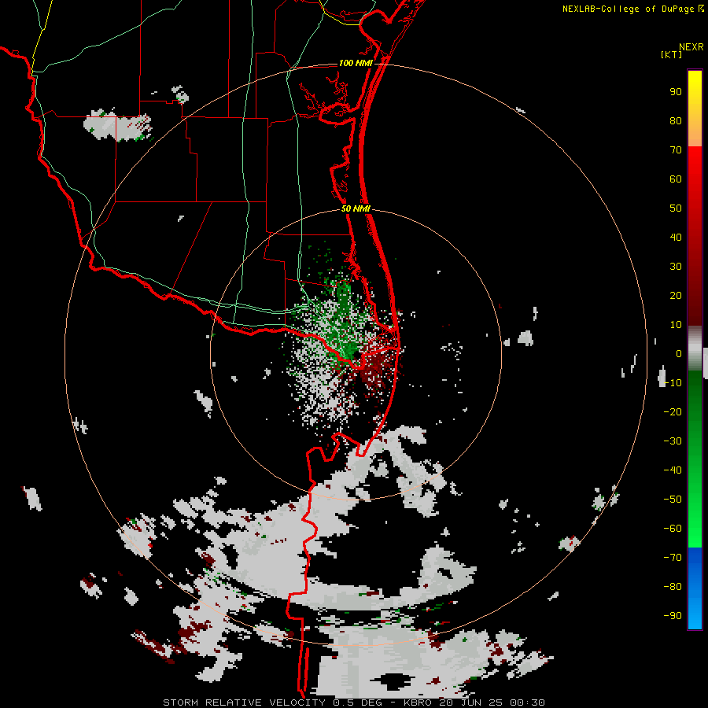The image size is (708, 708).
Task: Click the STORM RELATIVE VELOCITY caption text
Action: pyautogui.click(x=244, y=702)
